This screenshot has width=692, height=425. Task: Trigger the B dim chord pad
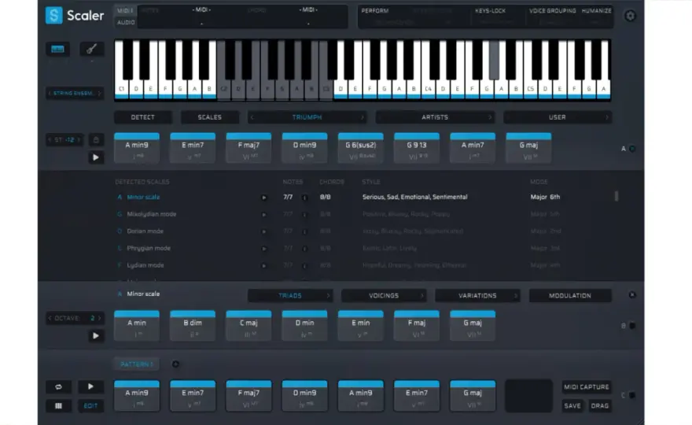pyautogui.click(x=193, y=326)
